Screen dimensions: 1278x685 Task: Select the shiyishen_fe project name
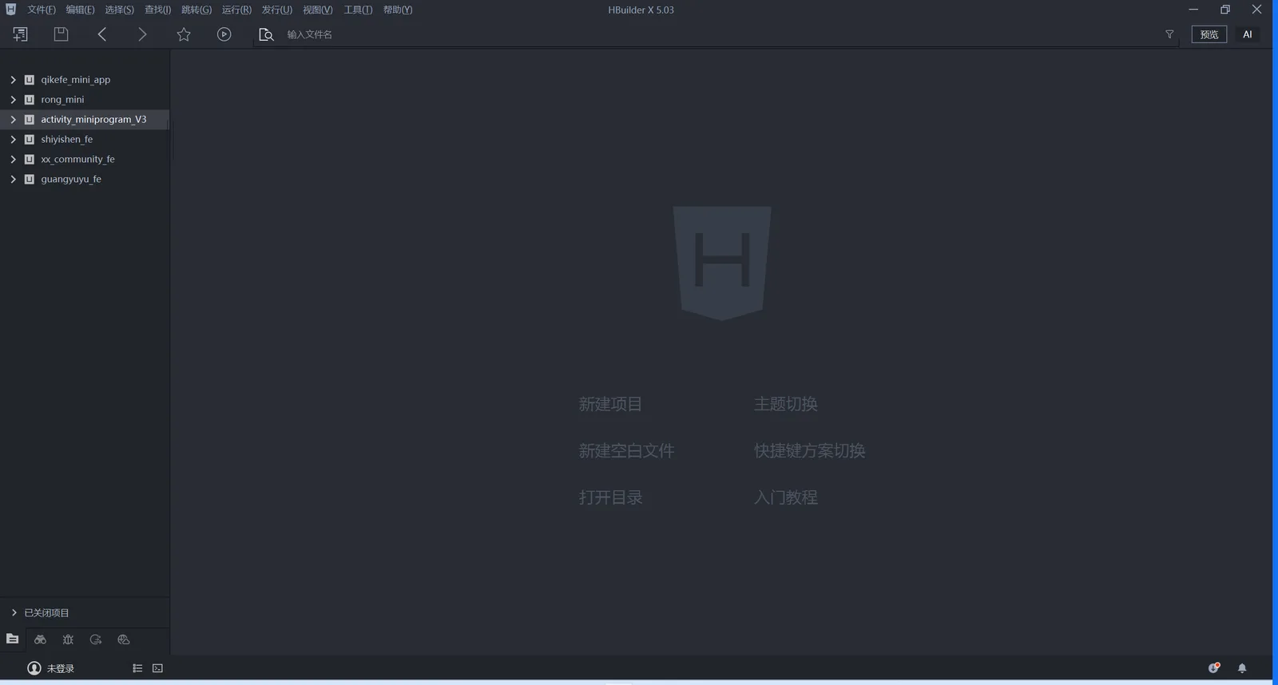coord(67,140)
